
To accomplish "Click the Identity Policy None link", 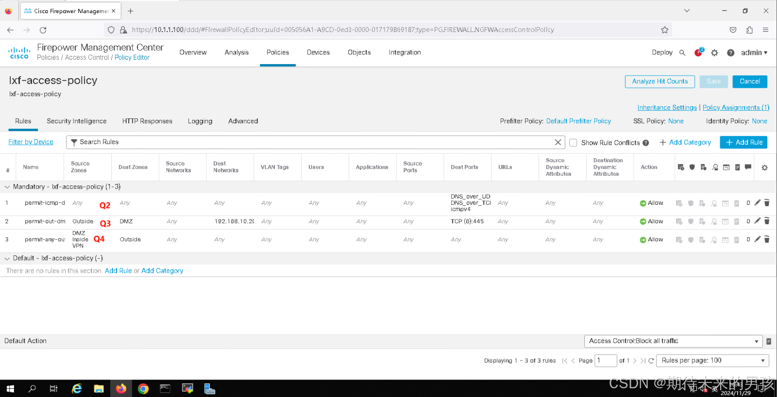I will coord(760,121).
